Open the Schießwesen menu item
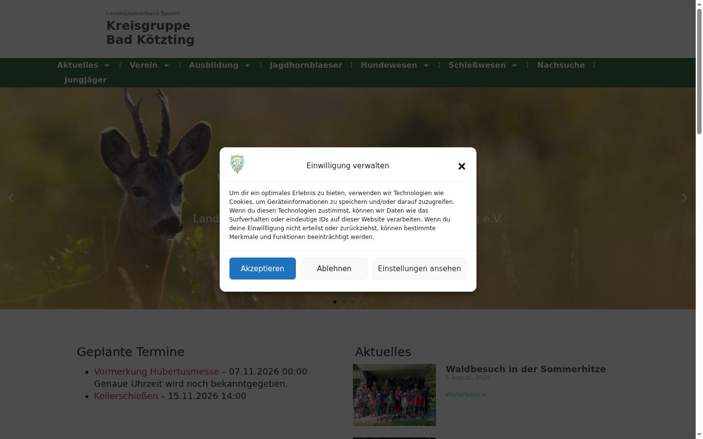703x439 pixels. (477, 65)
